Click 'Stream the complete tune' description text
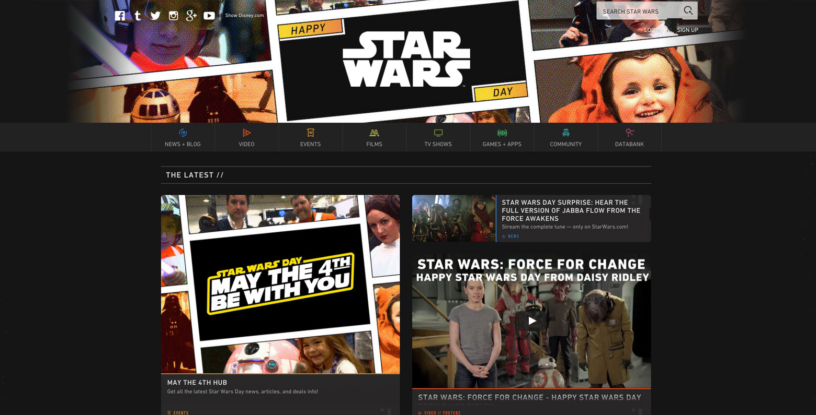816x415 pixels. (565, 227)
